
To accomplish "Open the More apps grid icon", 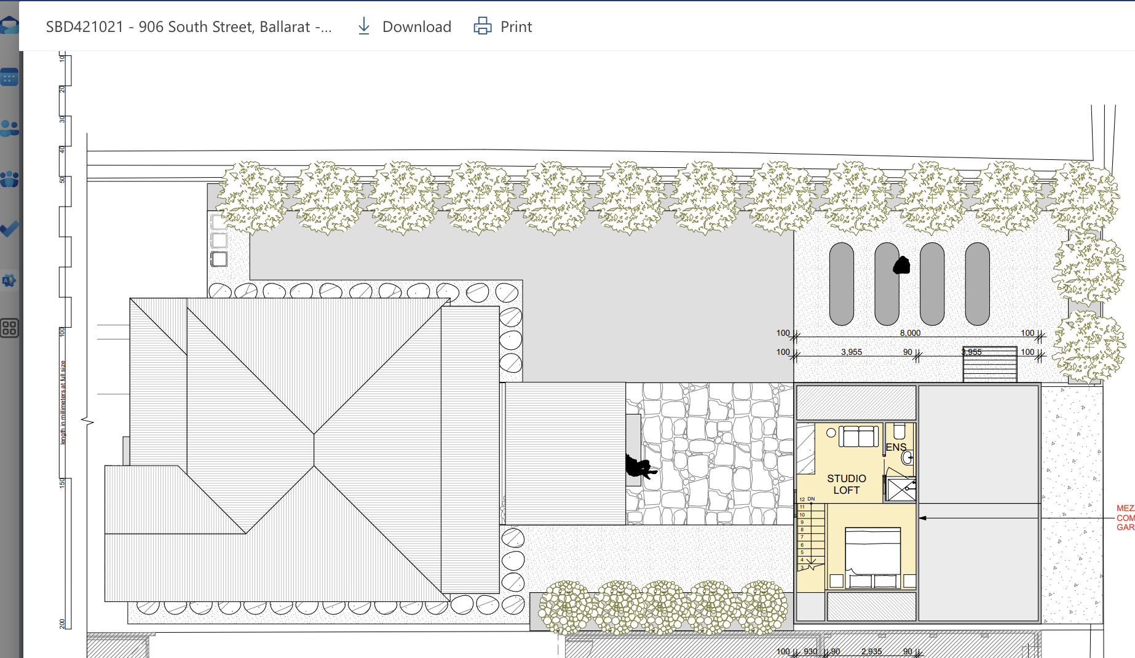I will [9, 328].
